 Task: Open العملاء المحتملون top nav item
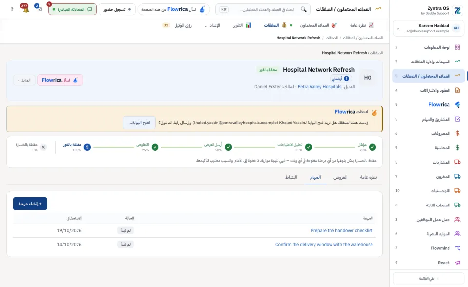coord(318,25)
